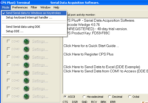The width and height of the screenshot is (148, 103).
Task: Open the Window menu
Action: tap(45, 7)
